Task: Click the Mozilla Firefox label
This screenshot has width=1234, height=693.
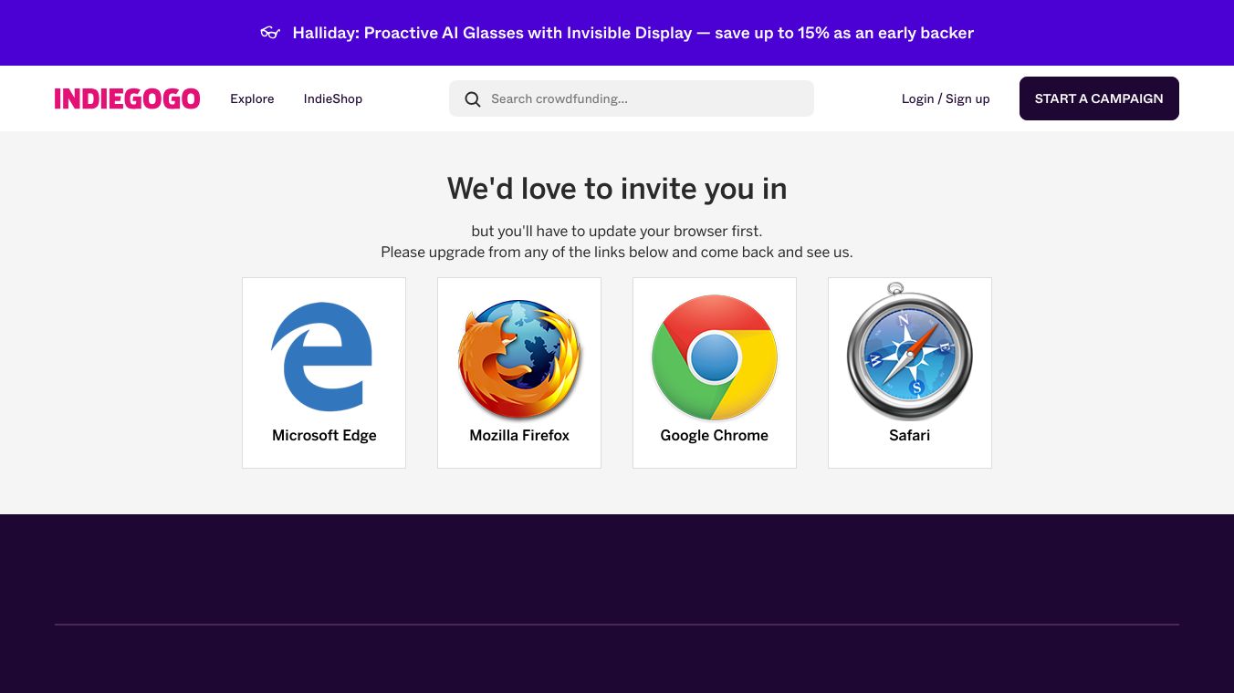Action: coord(519,436)
